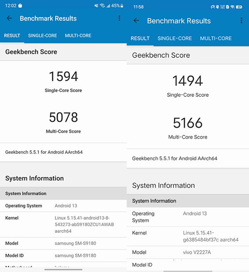Select the RESULT tab on right screen
Image resolution: width=249 pixels, height=272 pixels.
point(140,38)
